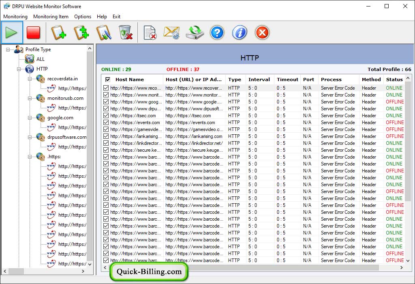Image resolution: width=415 pixels, height=284 pixels.
Task: Click the www icon under monitorusb.com
Action: pos(51,108)
